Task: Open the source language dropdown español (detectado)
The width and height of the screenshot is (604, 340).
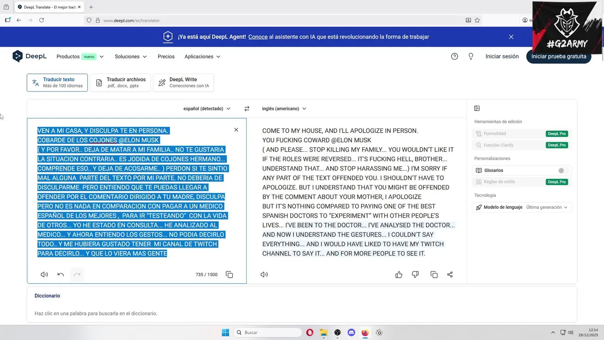Action: pos(207,109)
